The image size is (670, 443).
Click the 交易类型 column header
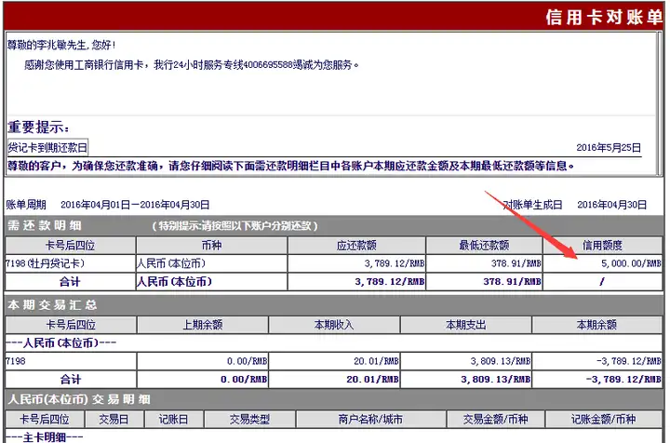(249, 420)
